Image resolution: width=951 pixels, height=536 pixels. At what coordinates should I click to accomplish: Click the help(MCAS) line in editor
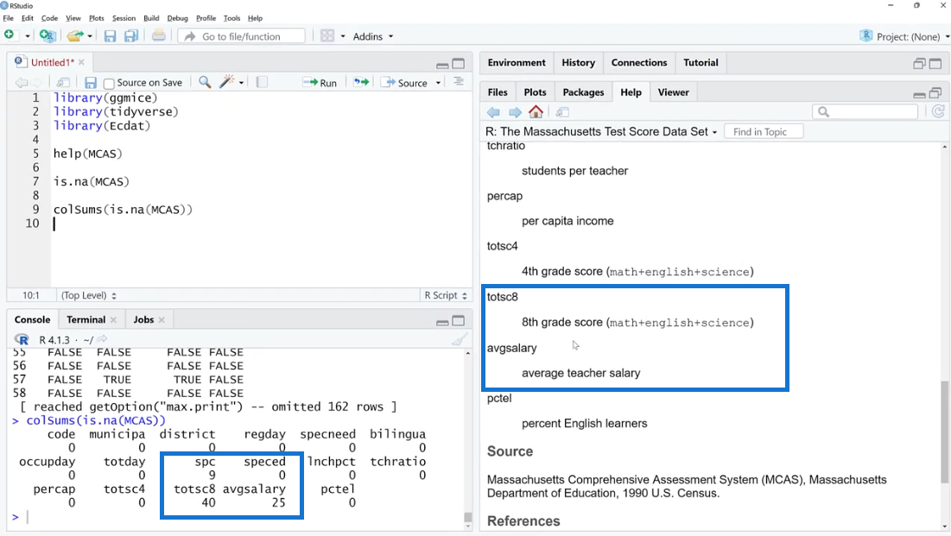point(88,154)
